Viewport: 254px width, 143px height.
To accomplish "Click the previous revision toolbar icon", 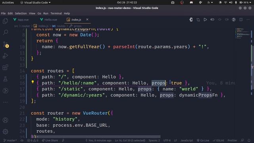I will pyautogui.click(x=219, y=19).
